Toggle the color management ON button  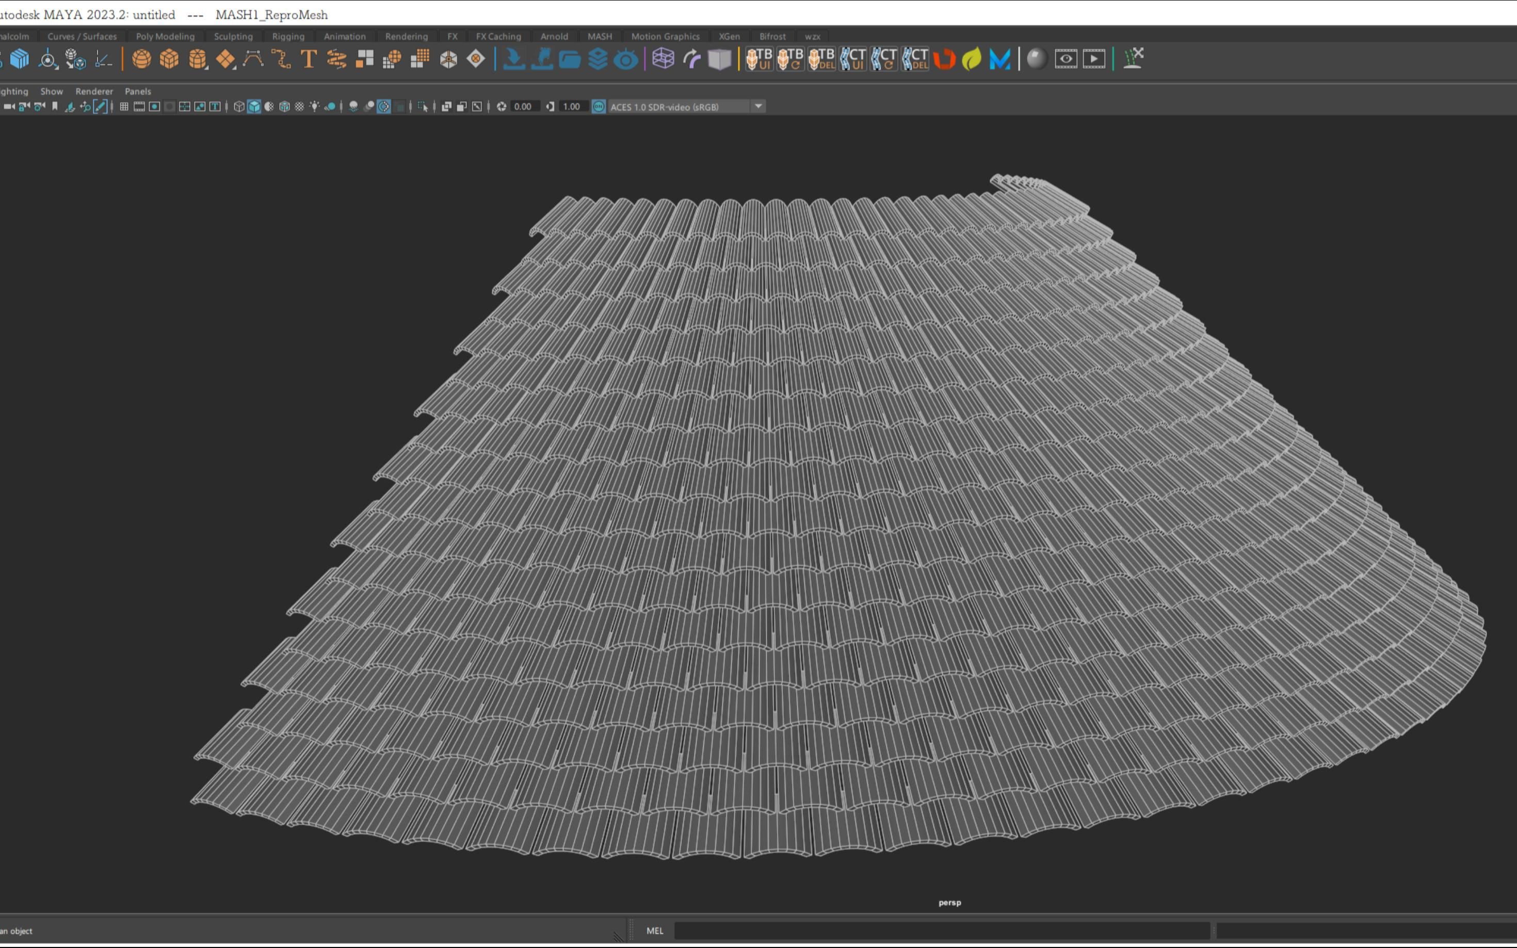point(599,107)
